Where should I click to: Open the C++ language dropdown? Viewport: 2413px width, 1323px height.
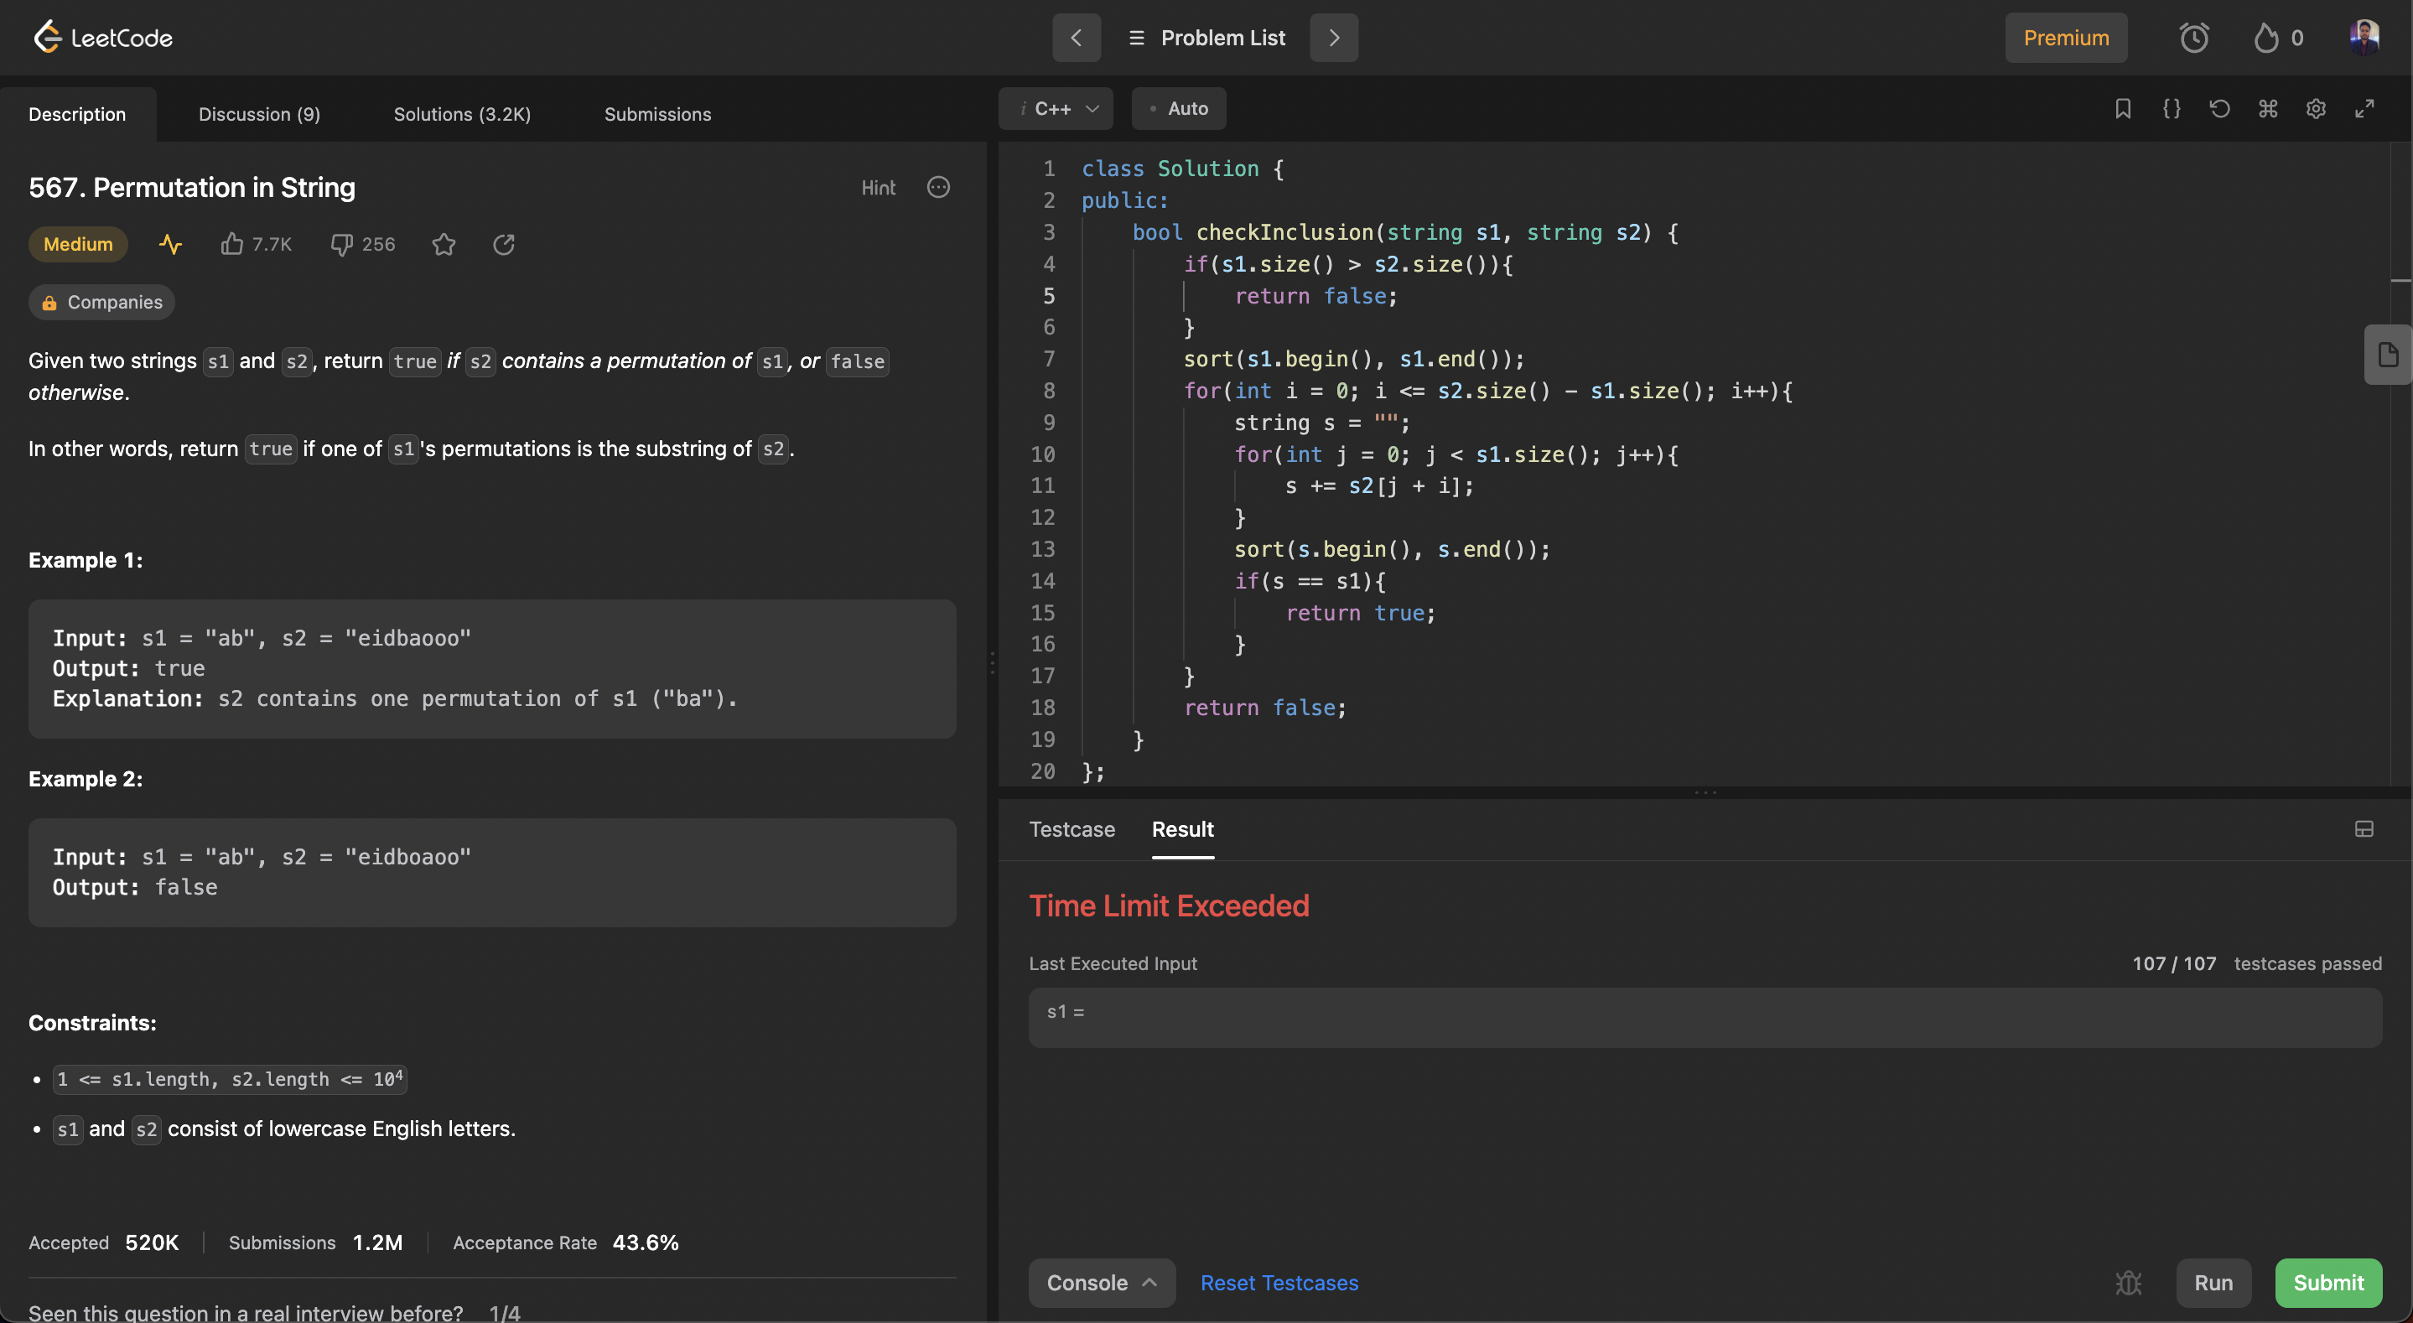tap(1056, 109)
